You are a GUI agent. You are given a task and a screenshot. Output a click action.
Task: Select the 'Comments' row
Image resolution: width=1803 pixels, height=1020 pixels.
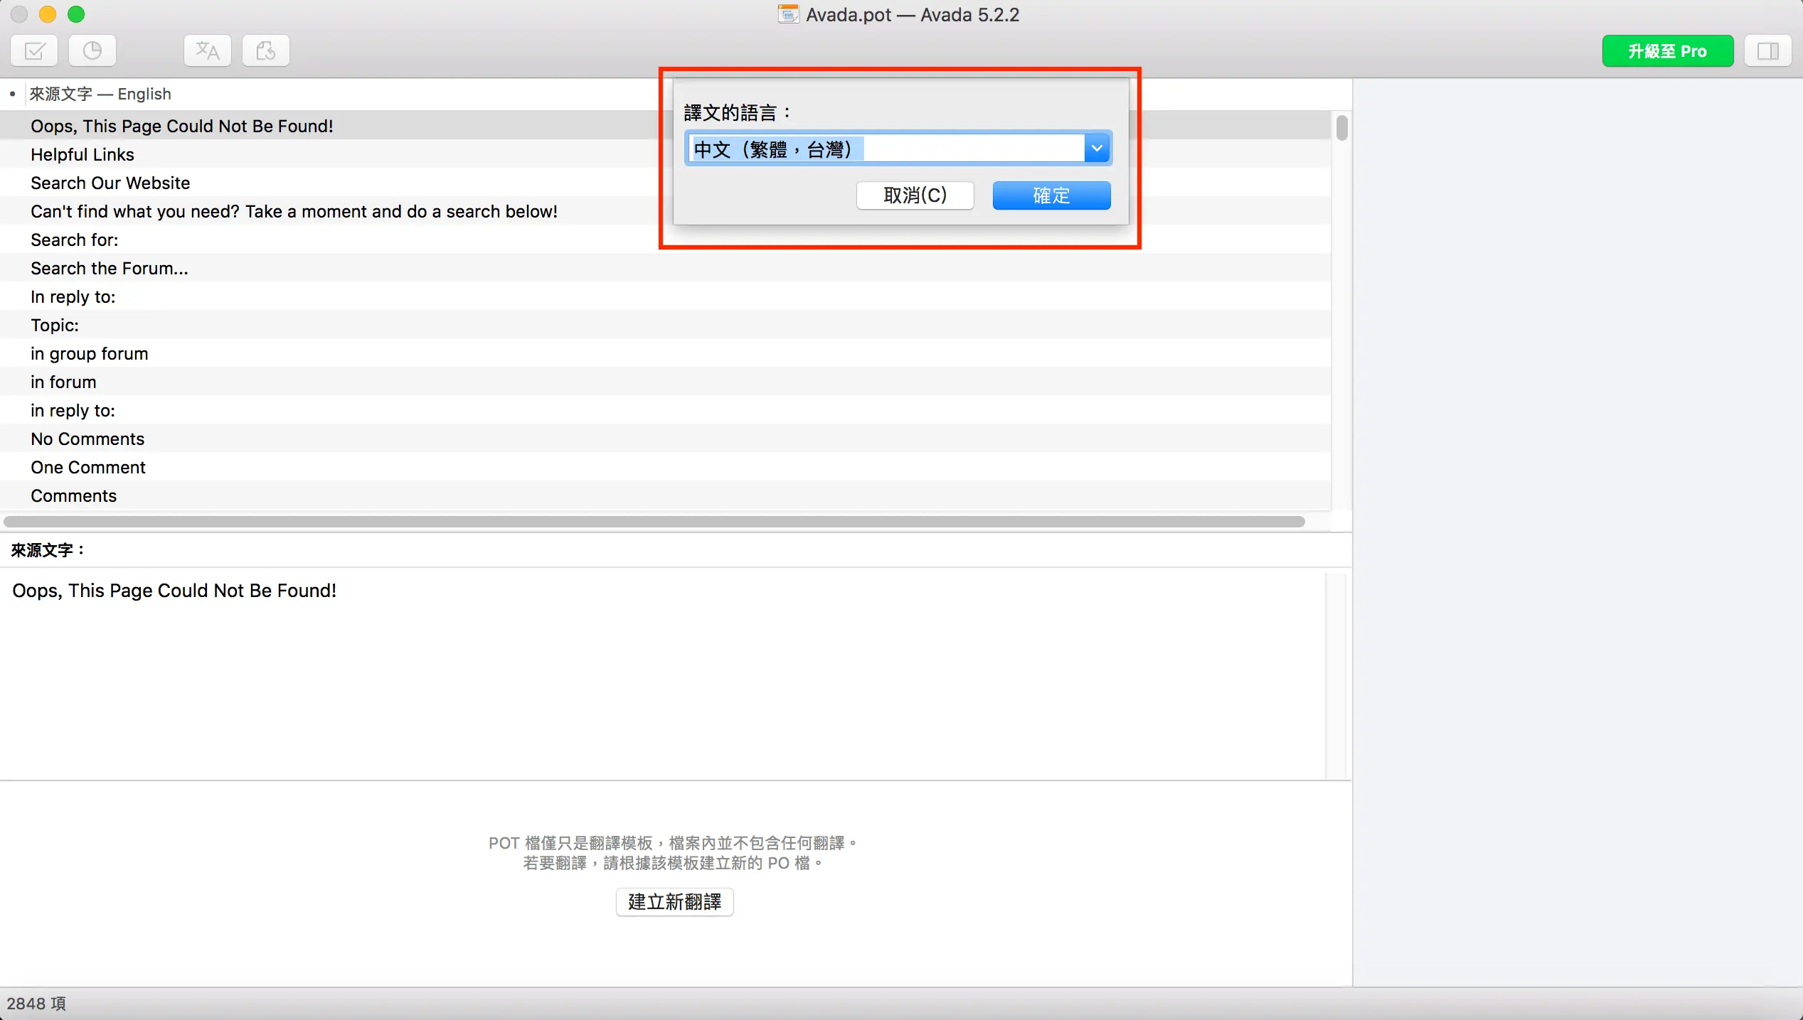click(665, 495)
